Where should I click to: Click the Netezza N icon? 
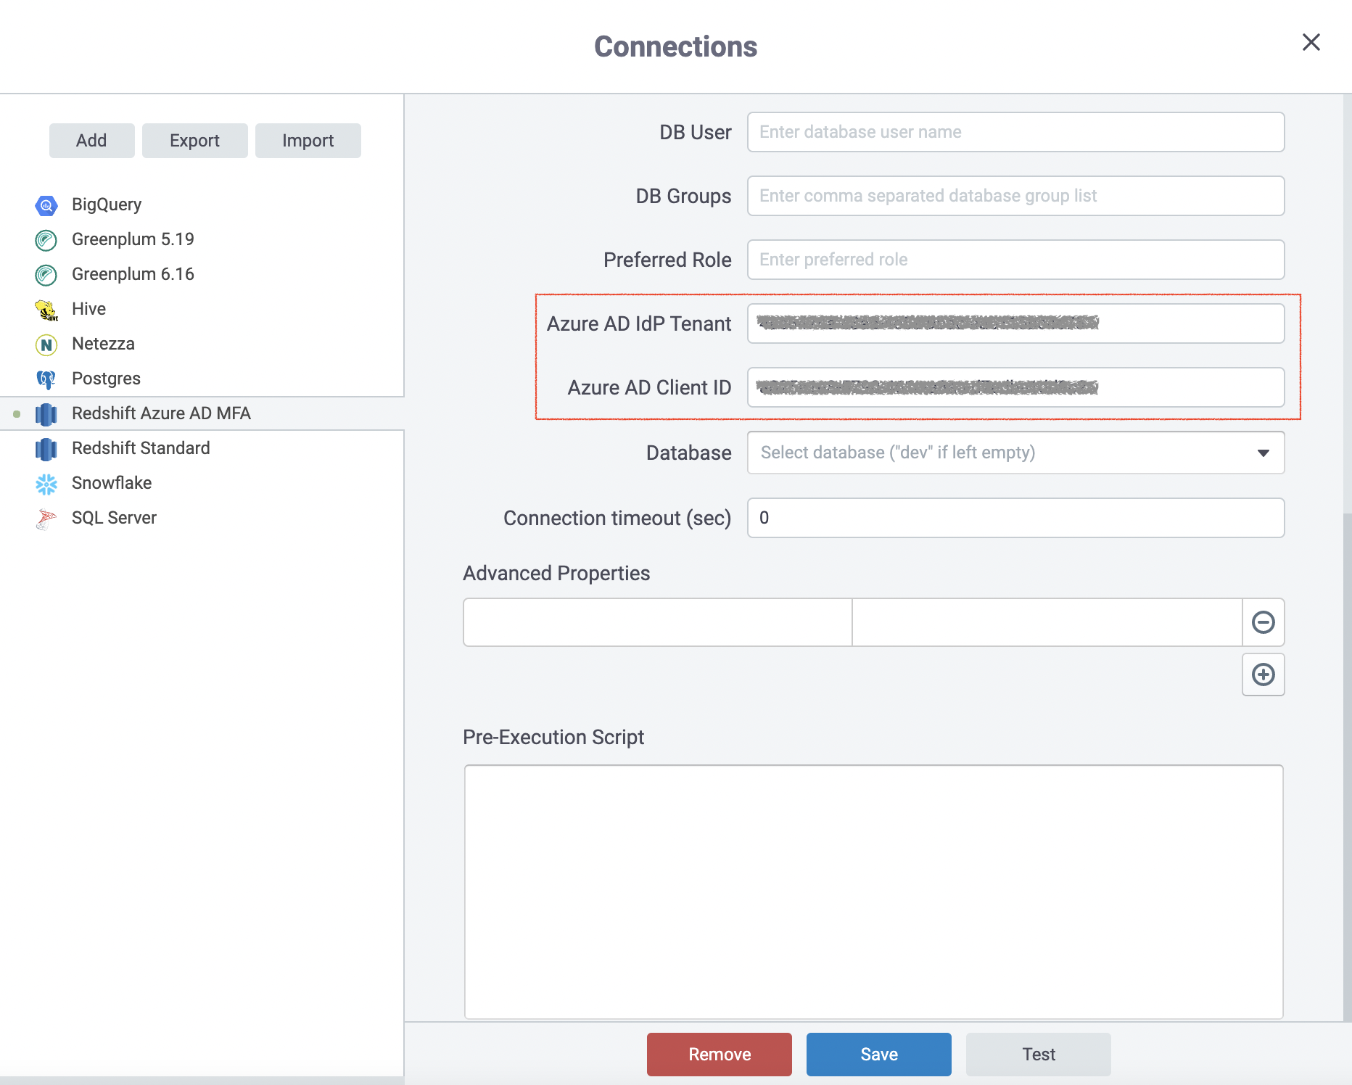pos(46,345)
